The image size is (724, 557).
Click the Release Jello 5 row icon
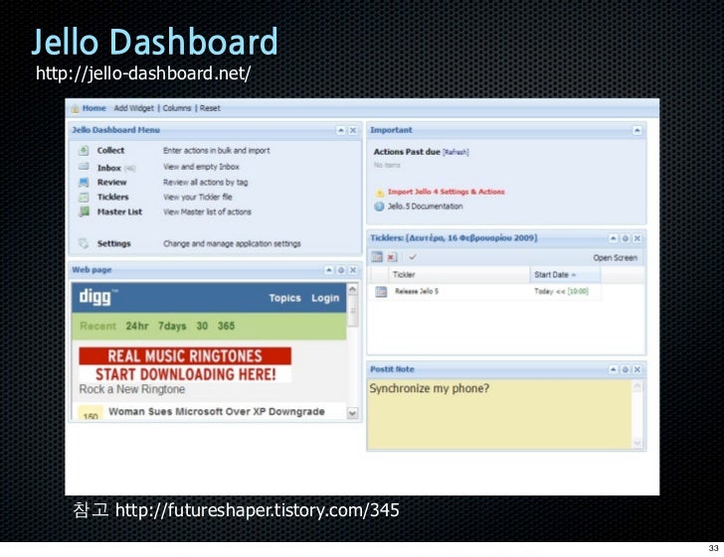(381, 292)
